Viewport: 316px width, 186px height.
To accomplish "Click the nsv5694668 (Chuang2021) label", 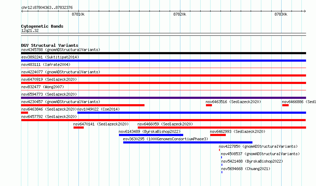I will (x=246, y=169).
